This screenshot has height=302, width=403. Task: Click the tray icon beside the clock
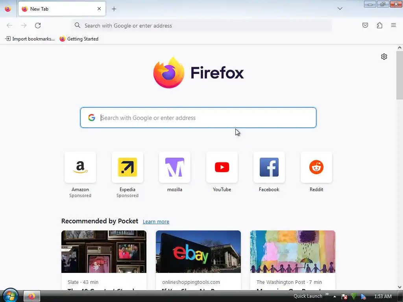click(x=363, y=296)
